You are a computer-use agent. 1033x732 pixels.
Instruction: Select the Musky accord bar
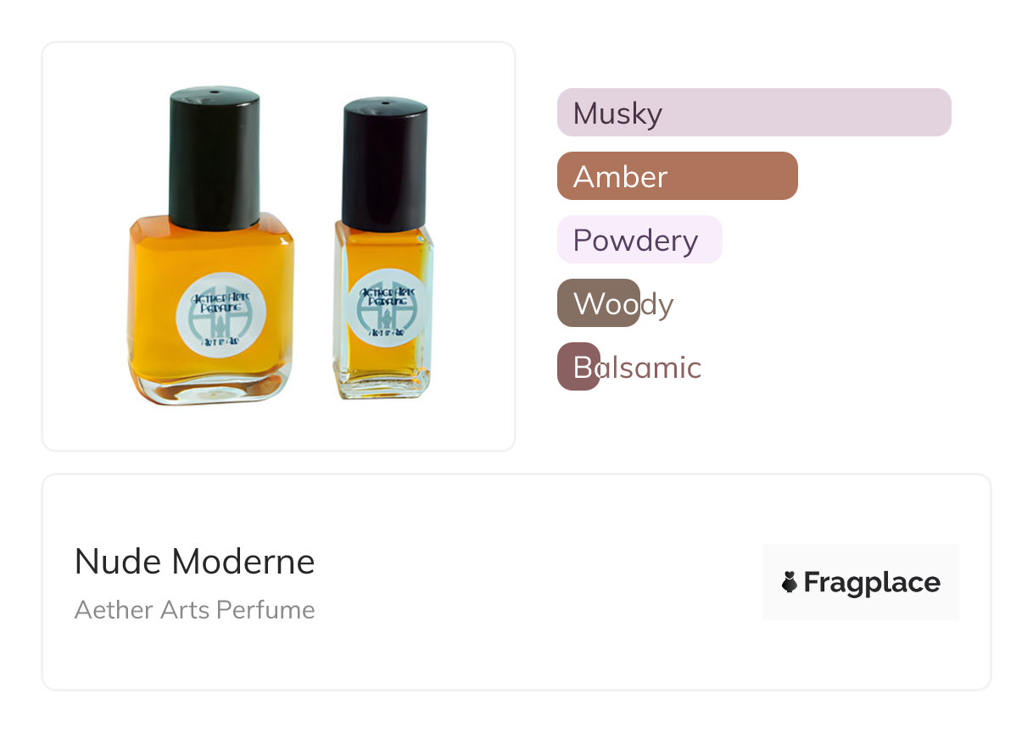click(754, 112)
